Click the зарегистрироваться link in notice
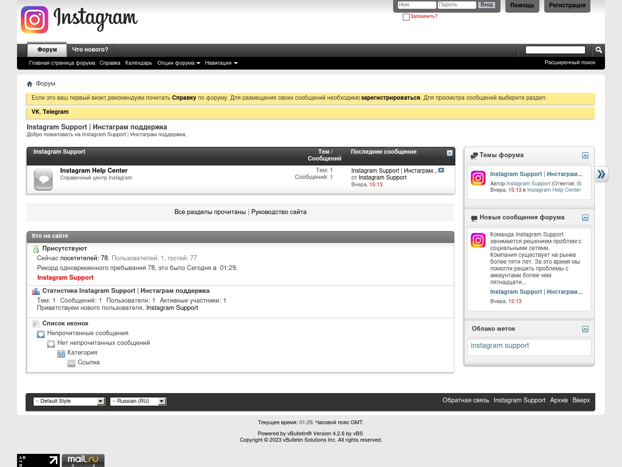This screenshot has height=467, width=622. click(391, 98)
